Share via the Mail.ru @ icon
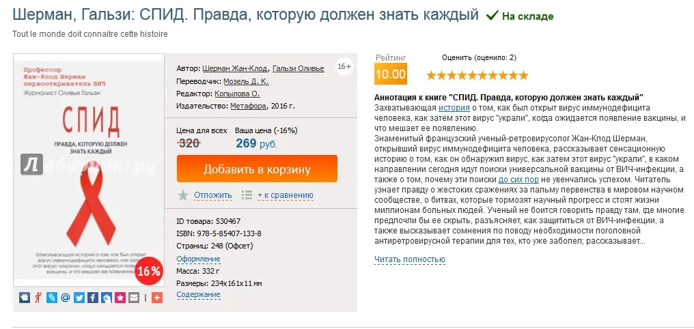The width and height of the screenshot is (694, 329). click(x=66, y=298)
